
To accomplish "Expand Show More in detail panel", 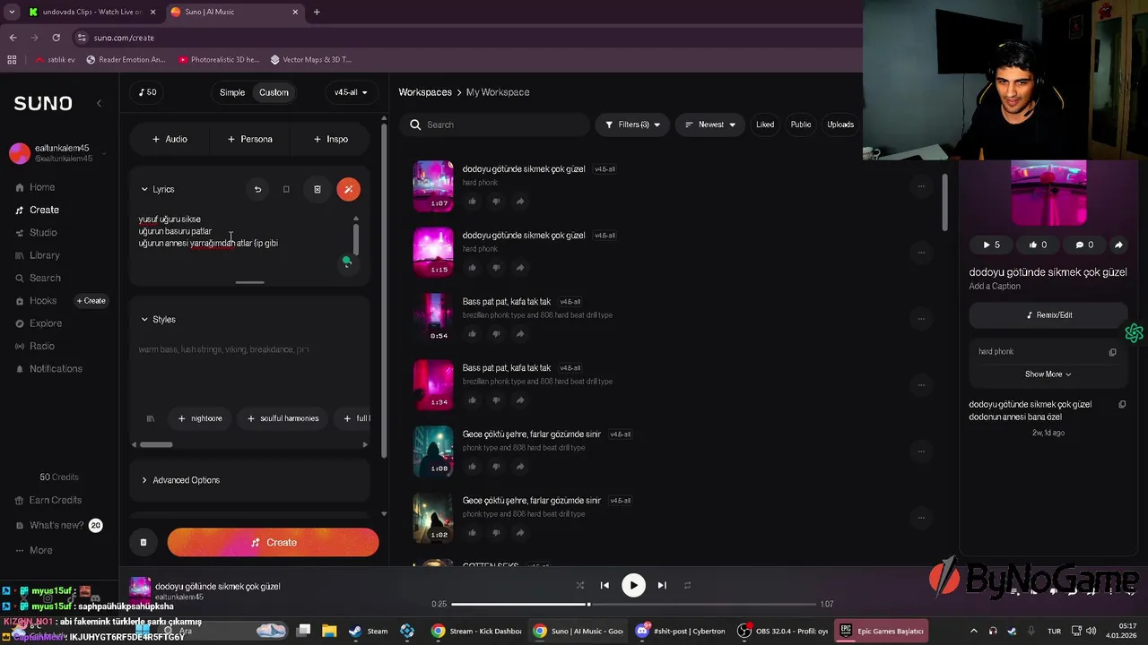I will coord(1048,374).
